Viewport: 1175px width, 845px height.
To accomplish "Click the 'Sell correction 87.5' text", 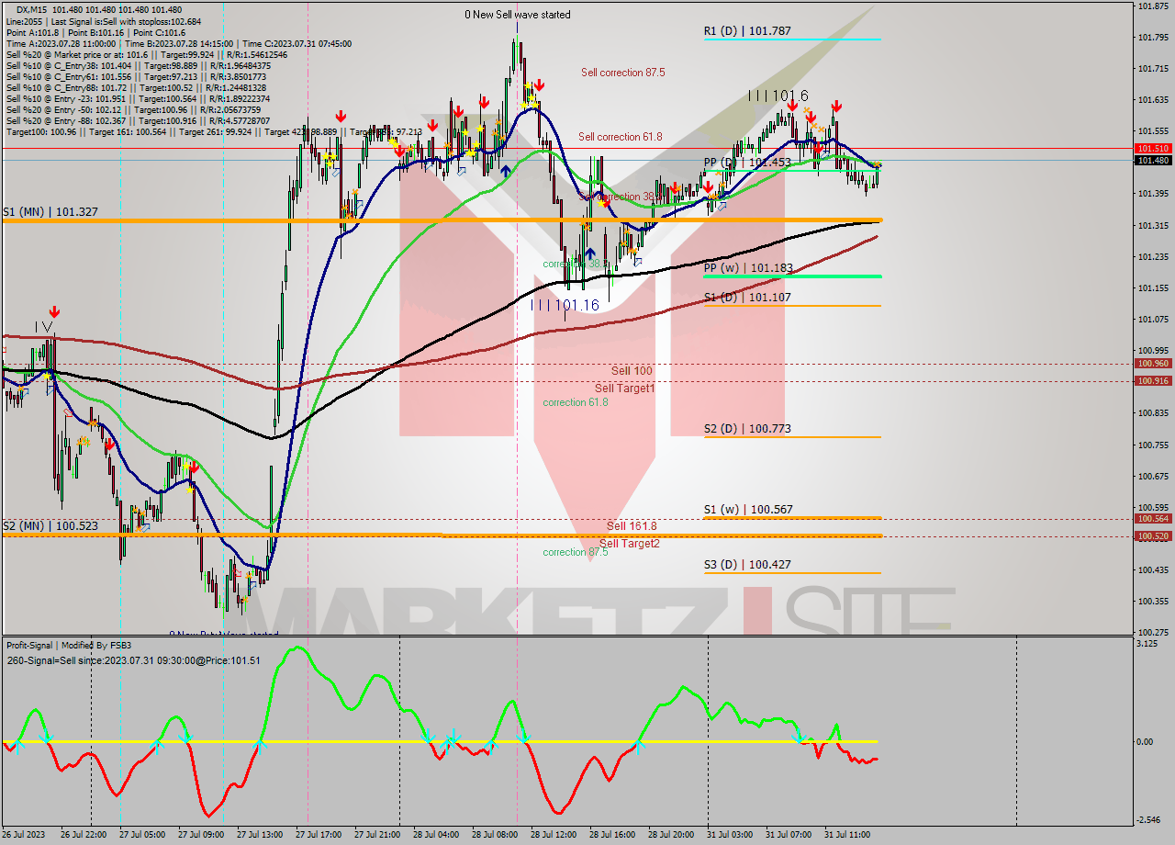I will point(623,73).
